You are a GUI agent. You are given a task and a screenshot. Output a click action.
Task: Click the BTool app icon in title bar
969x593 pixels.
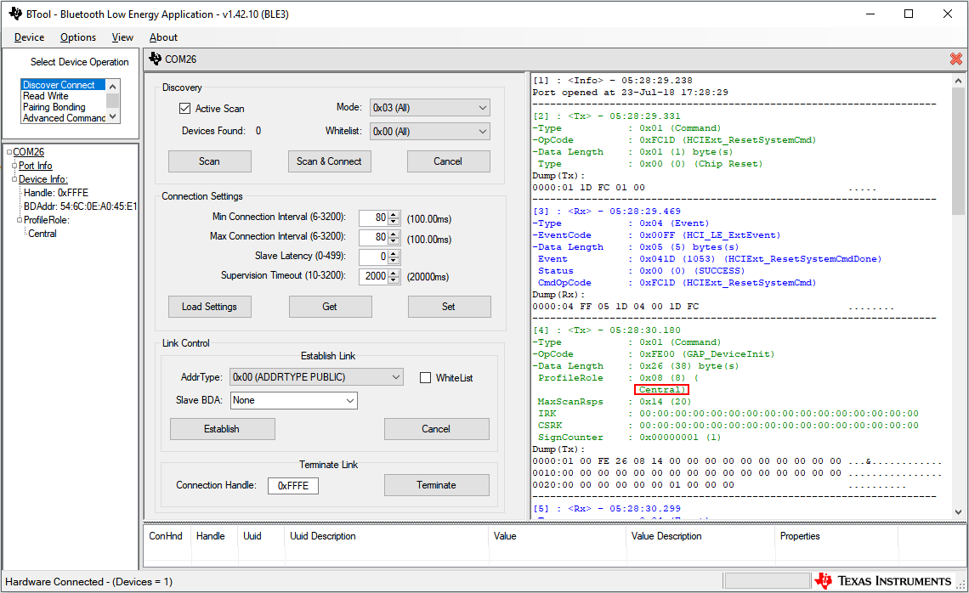click(14, 14)
